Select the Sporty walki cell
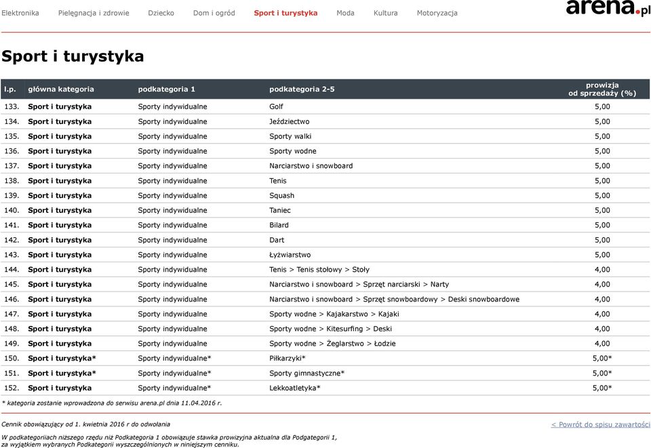This screenshot has height=448, width=651. (x=290, y=136)
